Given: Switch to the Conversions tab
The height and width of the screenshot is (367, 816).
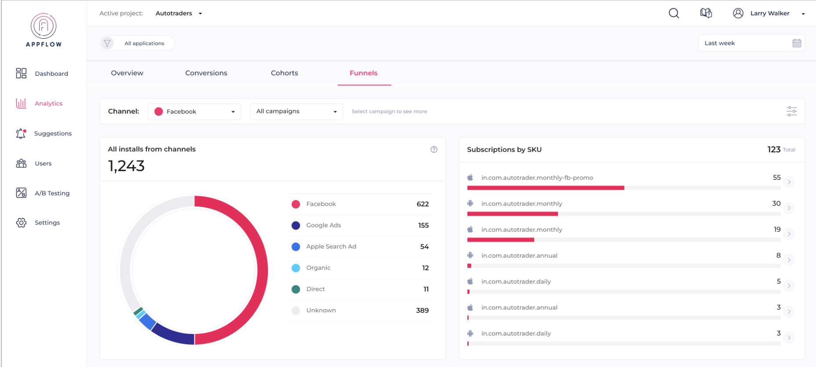Looking at the screenshot, I should coord(206,73).
